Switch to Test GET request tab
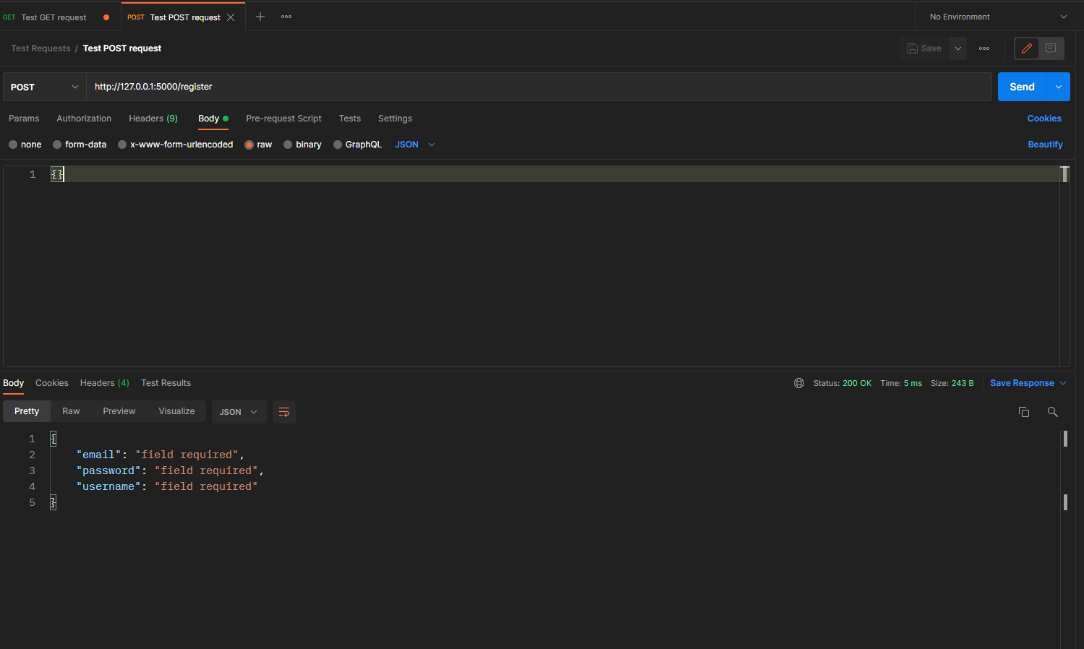The width and height of the screenshot is (1084, 649). point(54,17)
